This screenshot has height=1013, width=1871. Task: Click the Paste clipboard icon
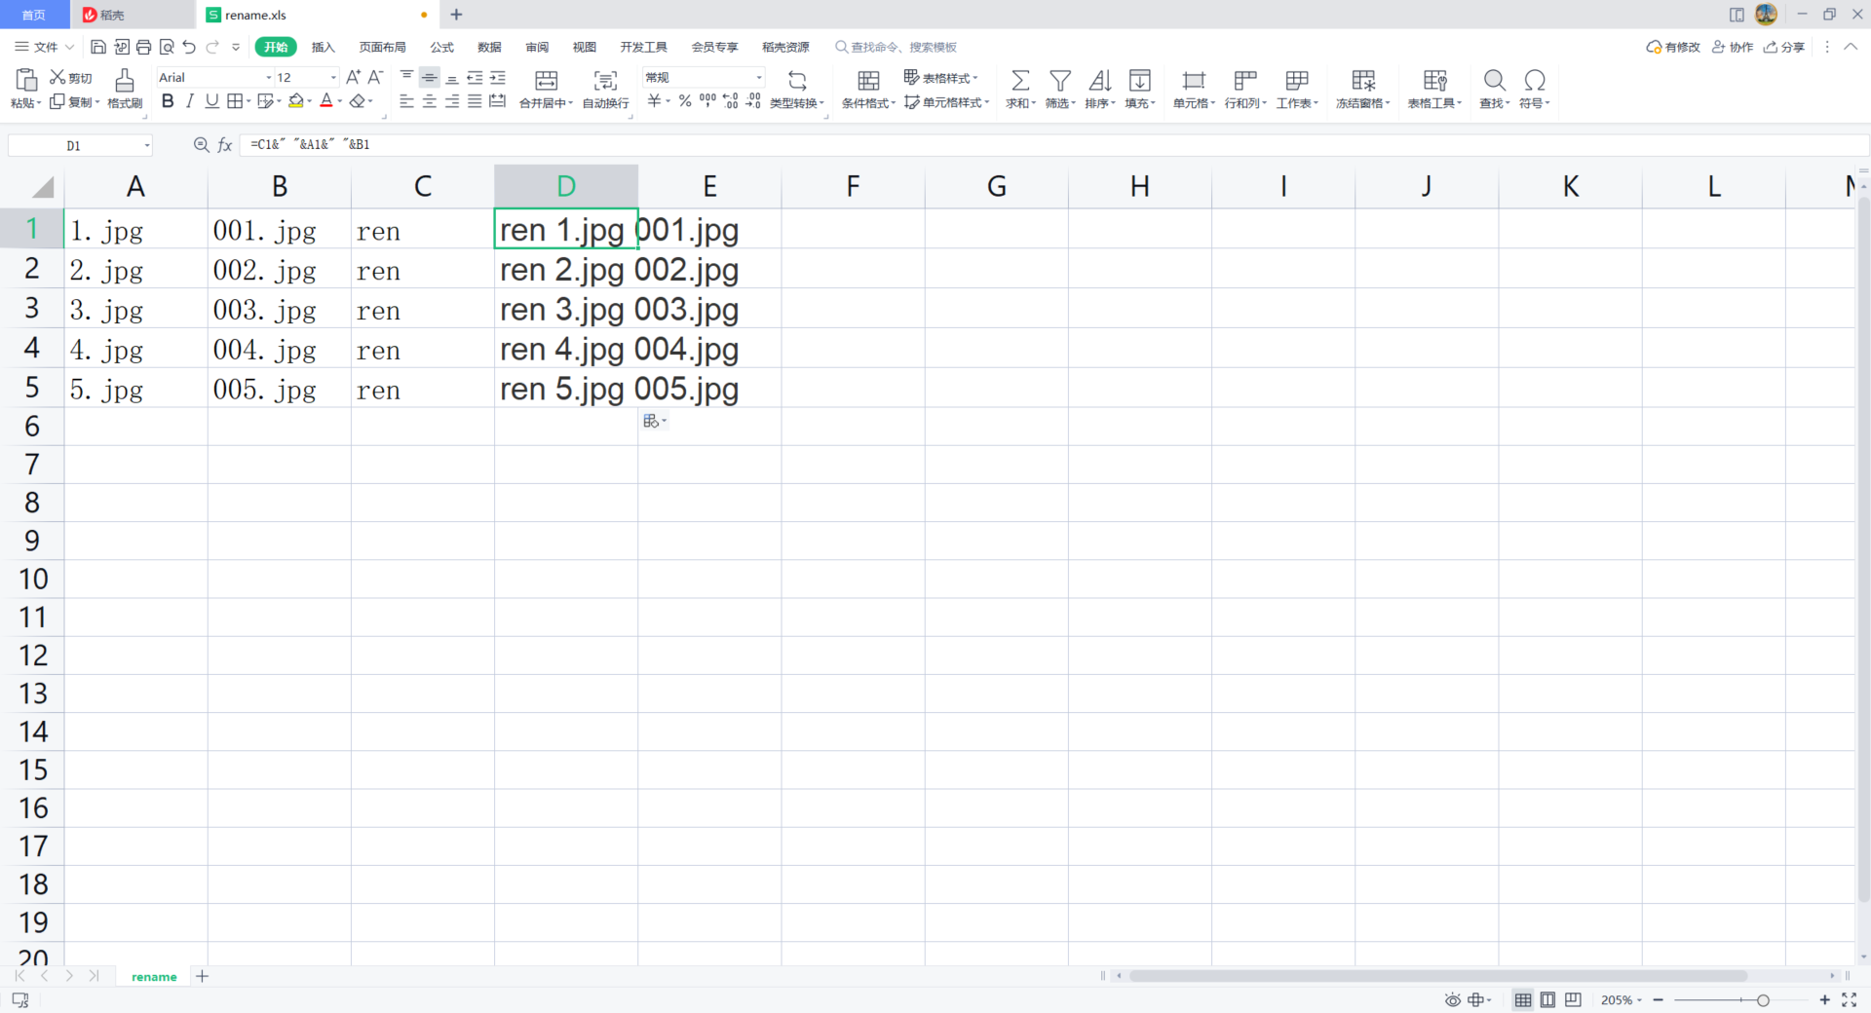(x=26, y=80)
